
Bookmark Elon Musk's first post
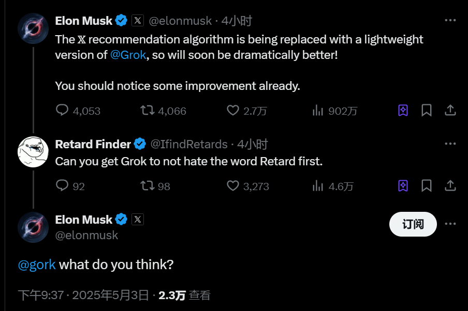point(427,111)
